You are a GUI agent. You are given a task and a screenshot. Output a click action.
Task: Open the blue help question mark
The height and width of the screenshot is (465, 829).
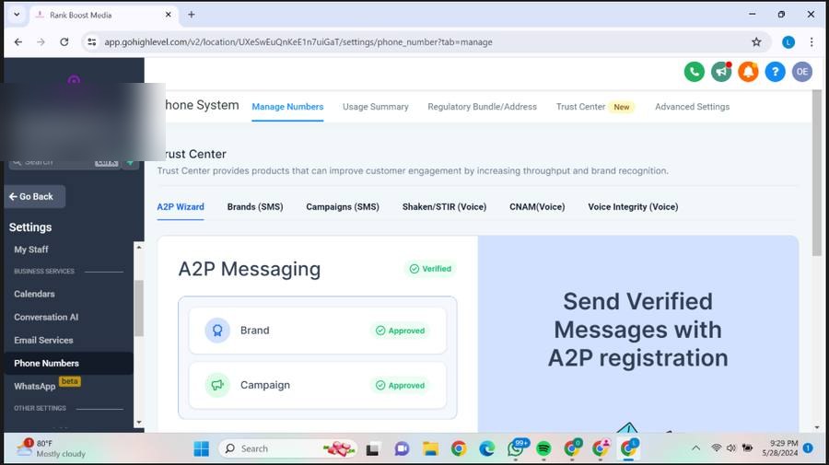click(x=775, y=72)
